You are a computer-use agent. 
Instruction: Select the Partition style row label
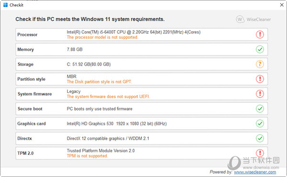coord(31,79)
